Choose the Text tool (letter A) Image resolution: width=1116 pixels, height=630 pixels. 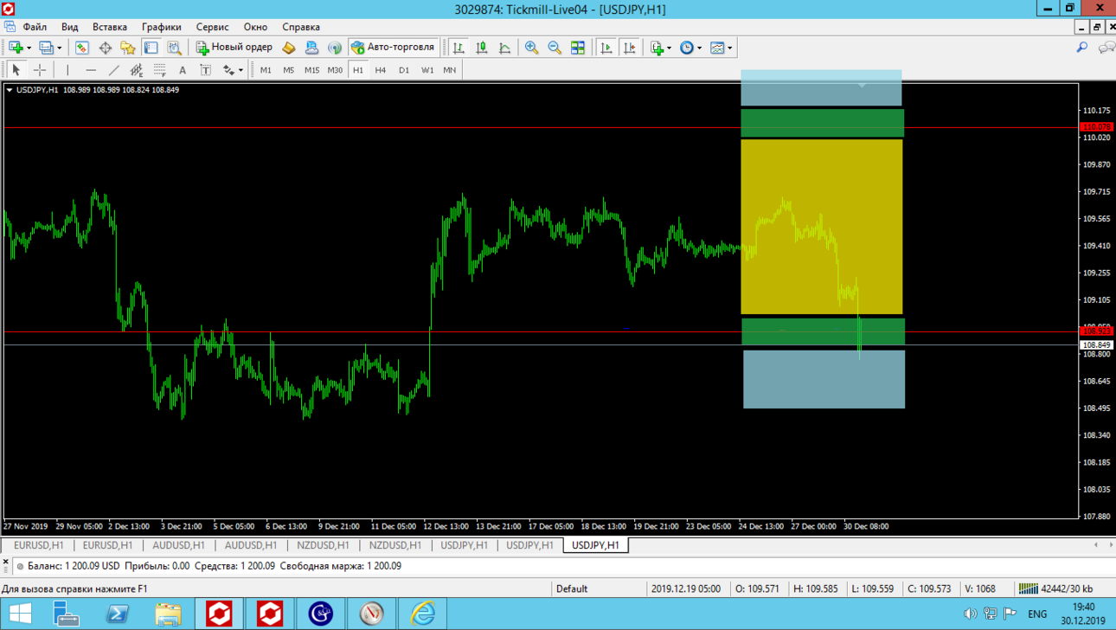tap(183, 70)
